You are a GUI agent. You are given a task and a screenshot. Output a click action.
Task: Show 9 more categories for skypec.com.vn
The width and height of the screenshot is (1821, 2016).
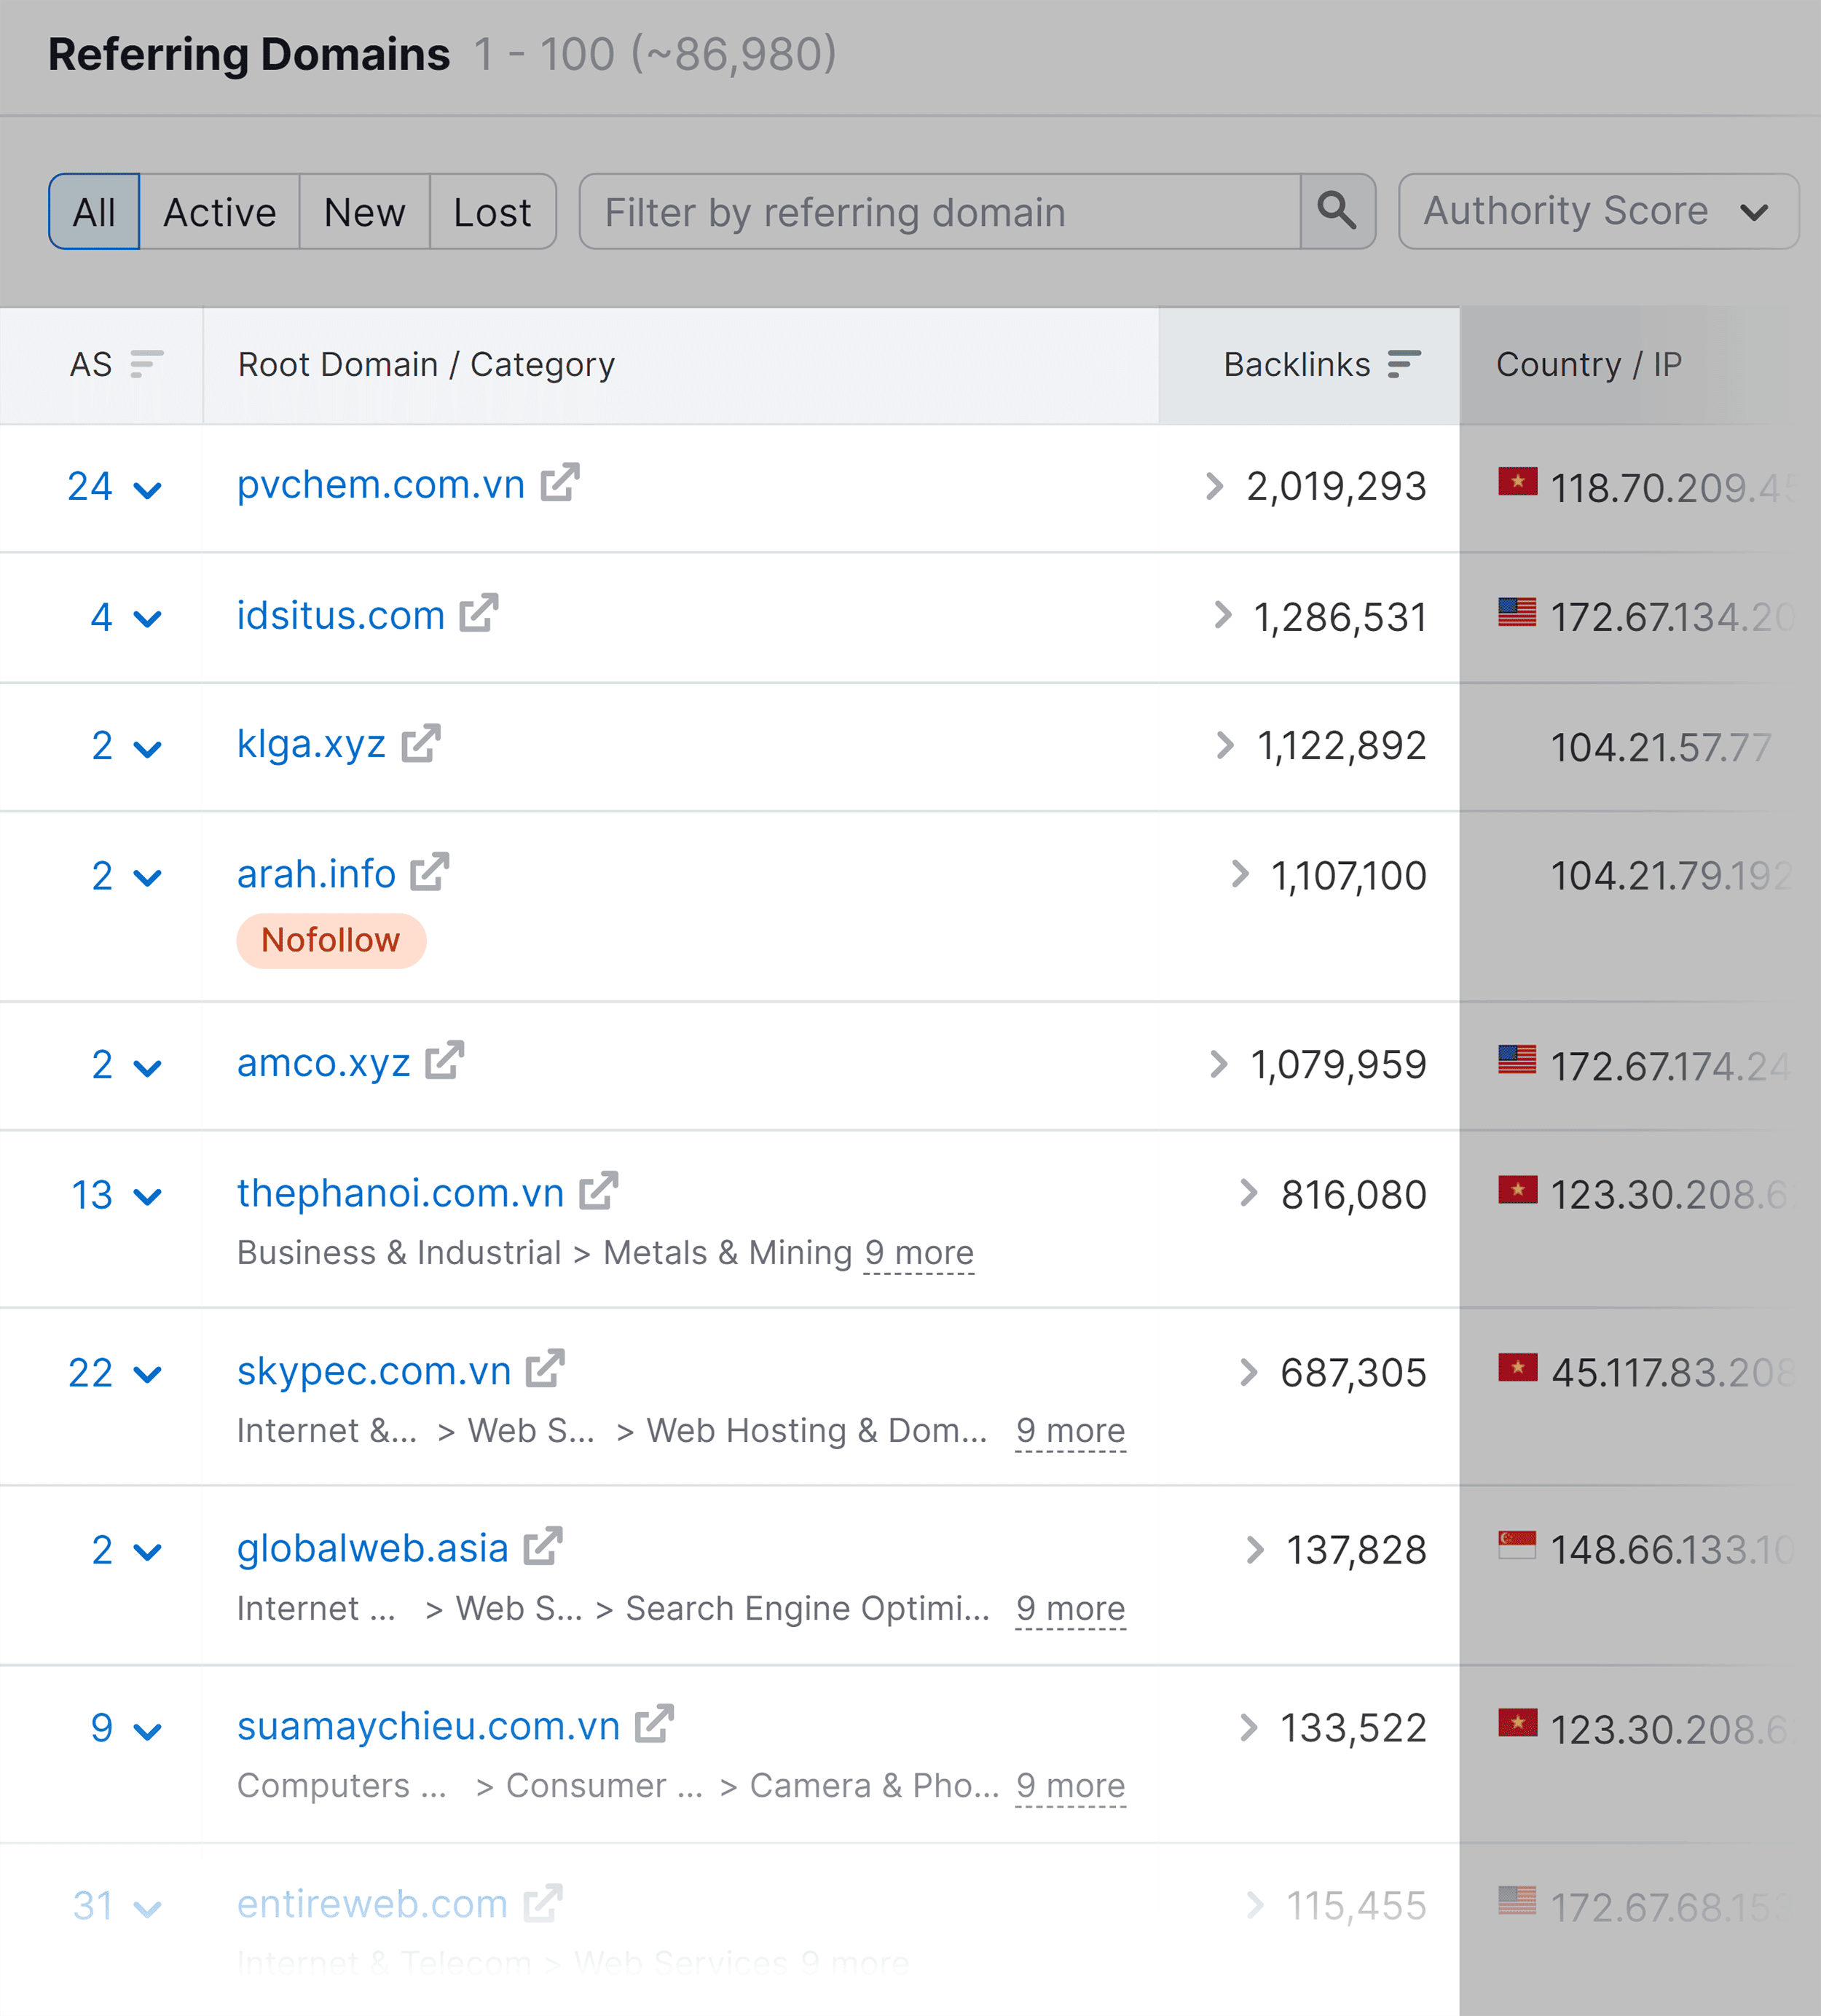pyautogui.click(x=1070, y=1430)
